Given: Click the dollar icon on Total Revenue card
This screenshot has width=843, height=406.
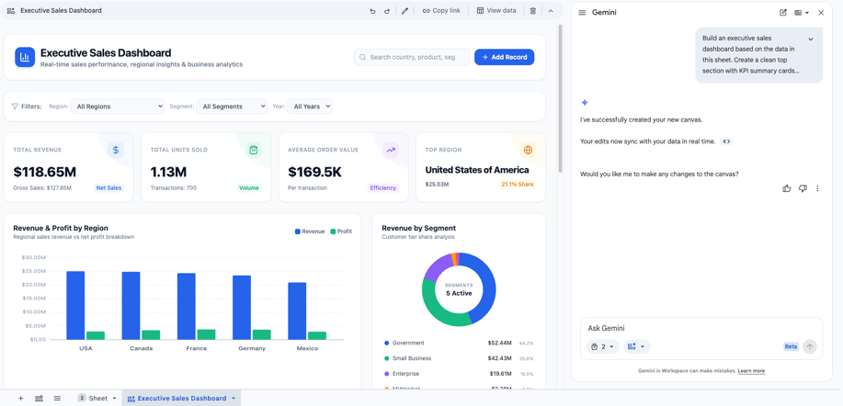Looking at the screenshot, I should pos(116,150).
